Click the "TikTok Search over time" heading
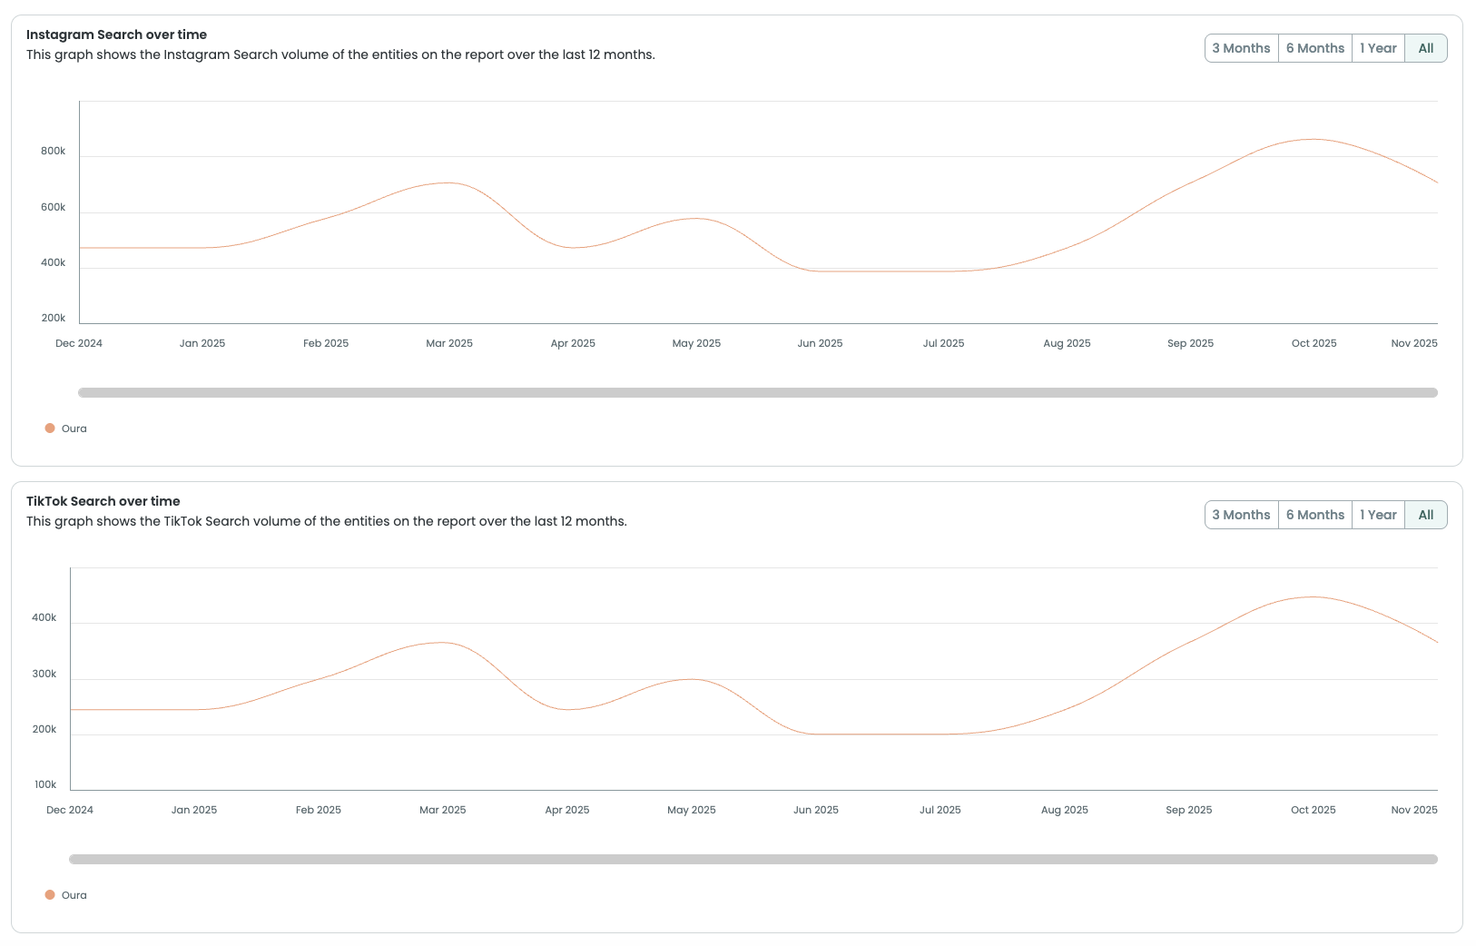1476x946 pixels. [103, 500]
